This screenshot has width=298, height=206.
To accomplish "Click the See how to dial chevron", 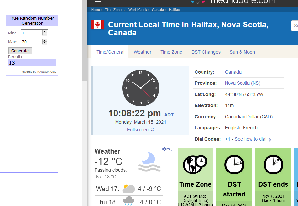I will pyautogui.click(x=270, y=140).
